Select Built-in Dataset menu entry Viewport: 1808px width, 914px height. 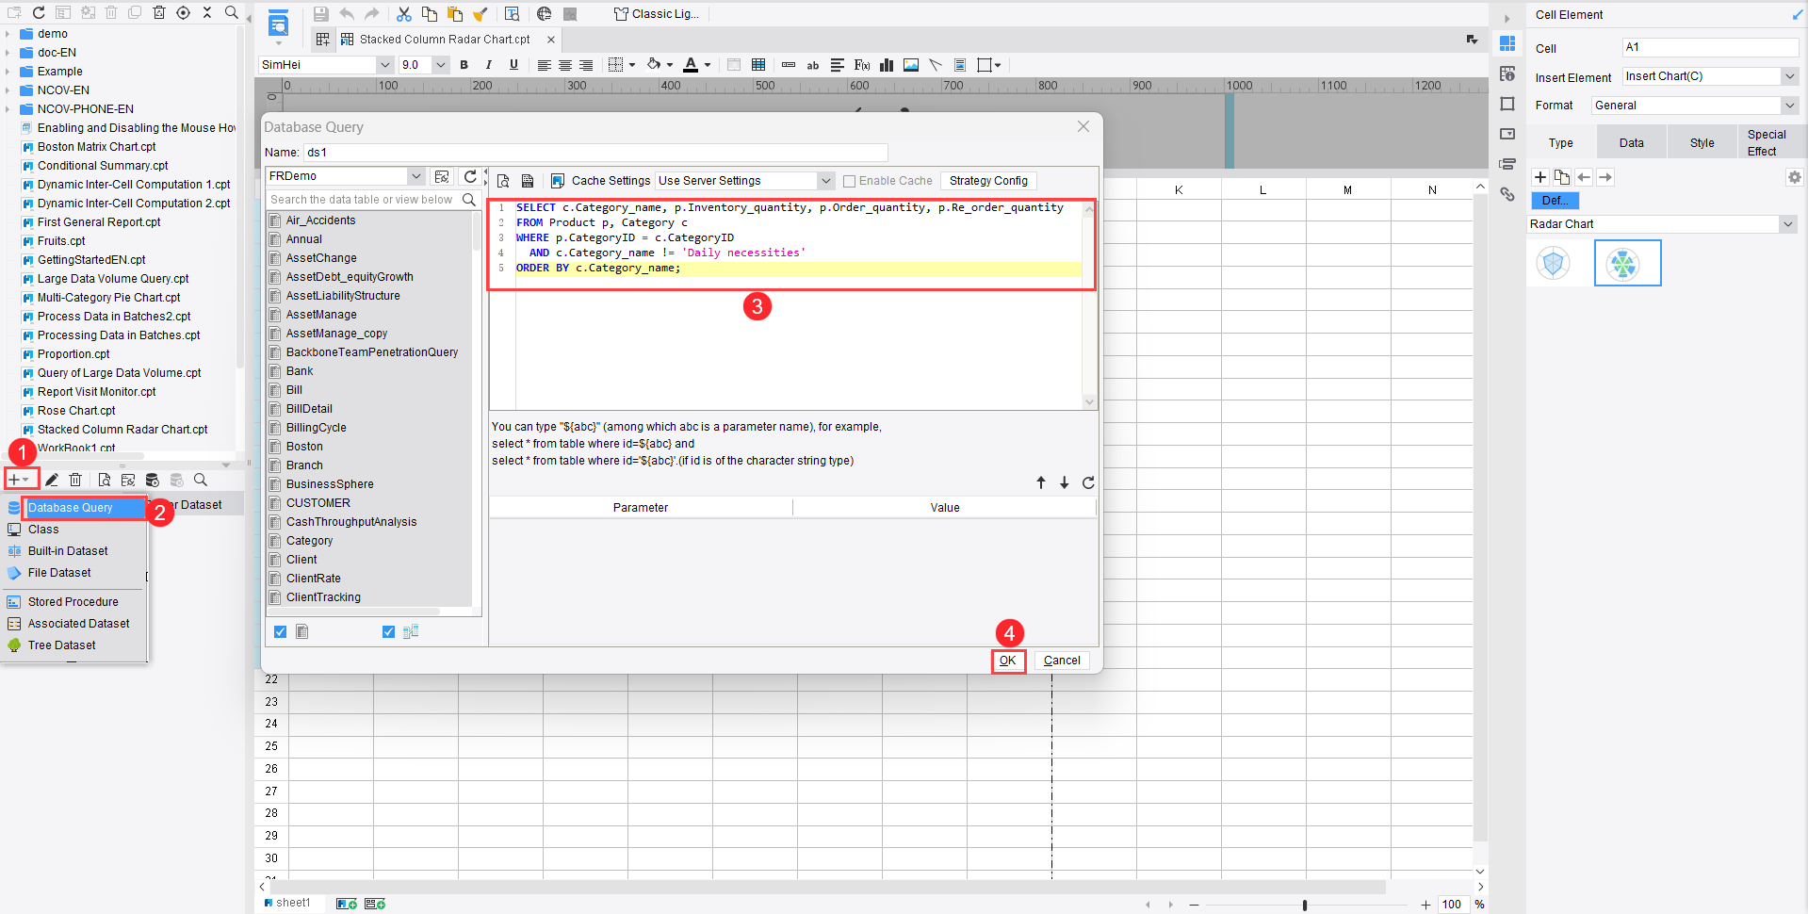[x=68, y=551]
